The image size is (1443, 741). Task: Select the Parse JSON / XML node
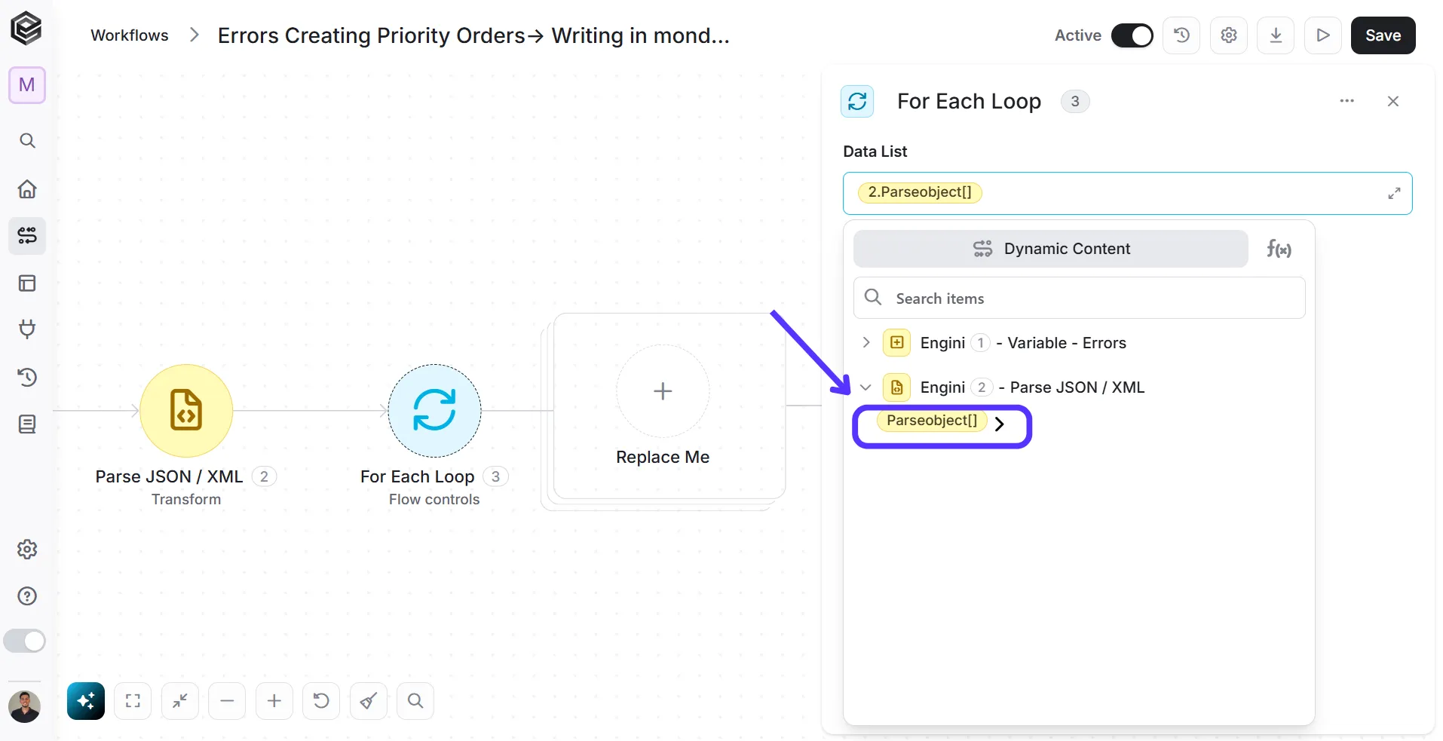(x=186, y=411)
